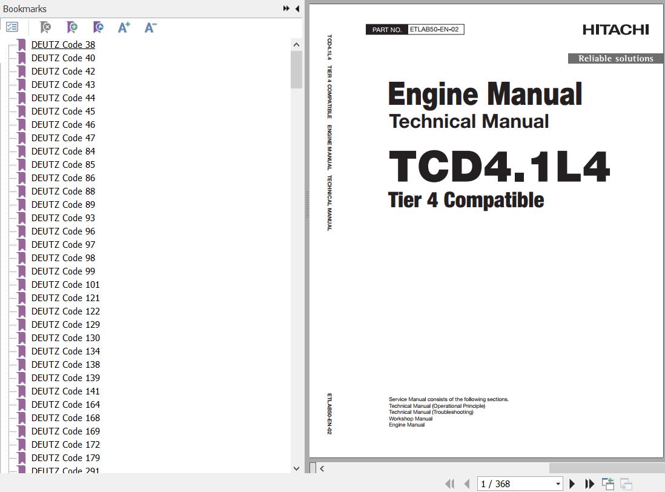
Task: Go to the next page
Action: point(572,484)
